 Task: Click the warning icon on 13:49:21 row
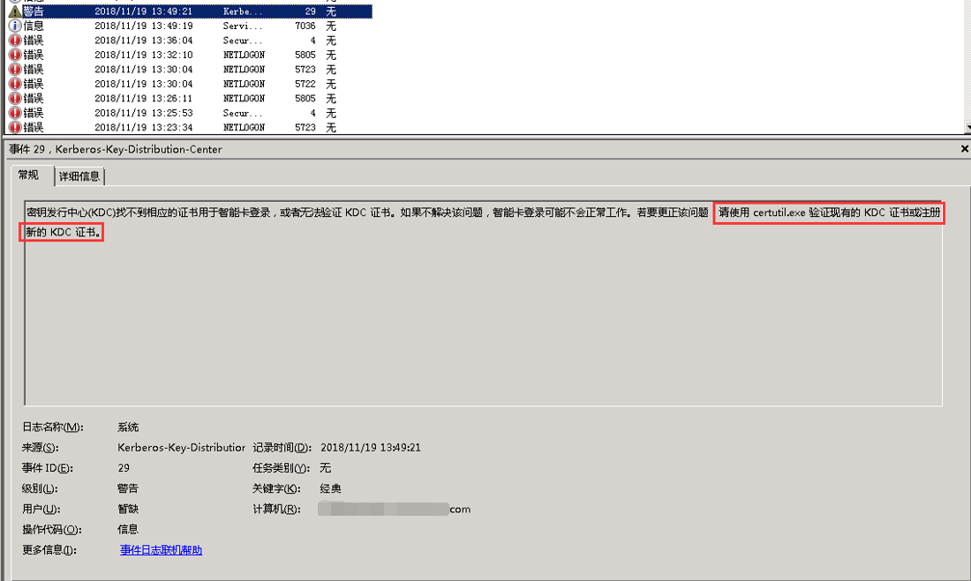(x=15, y=11)
